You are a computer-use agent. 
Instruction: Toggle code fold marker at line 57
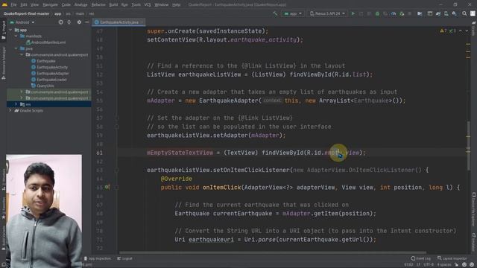[116, 118]
